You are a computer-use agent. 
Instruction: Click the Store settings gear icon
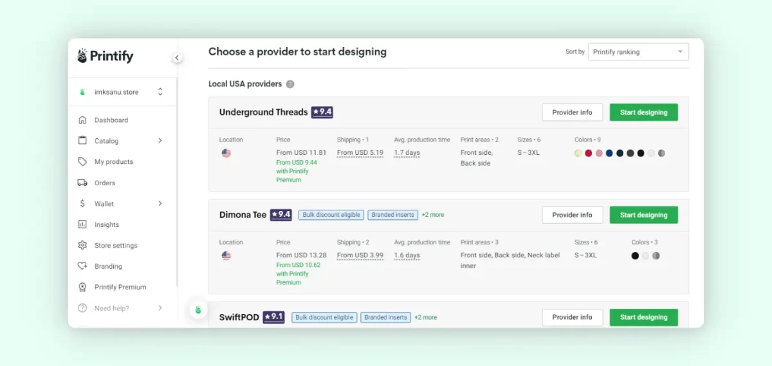[x=82, y=245]
